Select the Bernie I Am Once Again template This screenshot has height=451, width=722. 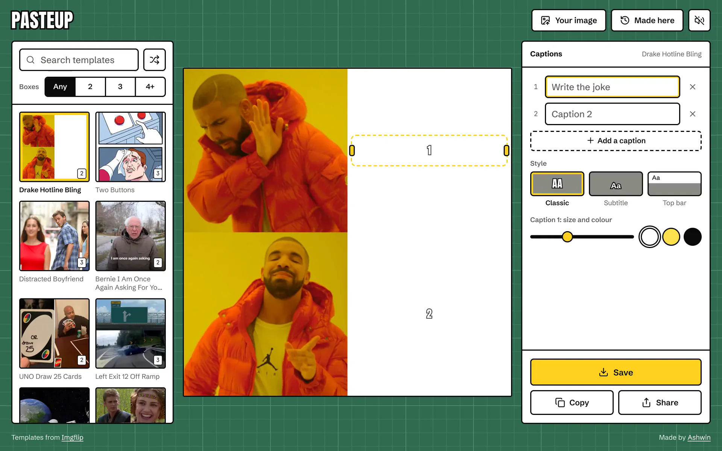tap(130, 236)
